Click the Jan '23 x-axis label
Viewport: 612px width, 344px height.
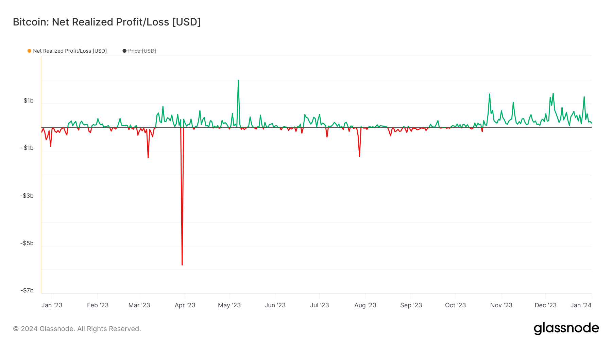[x=52, y=305]
